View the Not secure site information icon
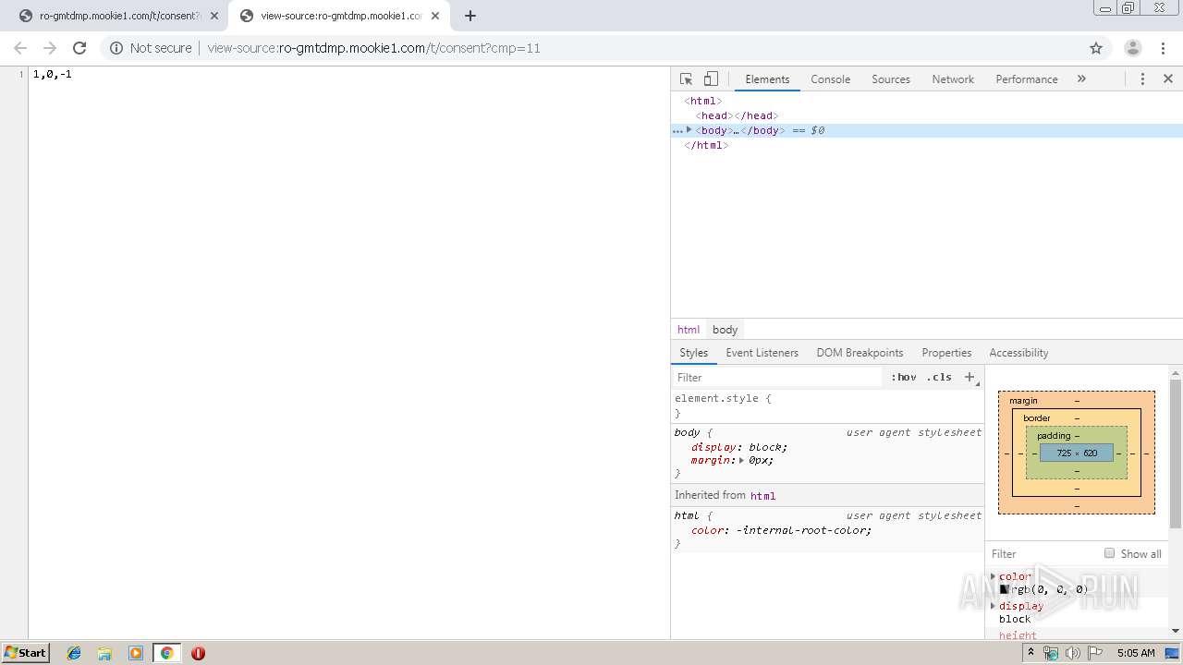The image size is (1183, 665). coord(116,48)
